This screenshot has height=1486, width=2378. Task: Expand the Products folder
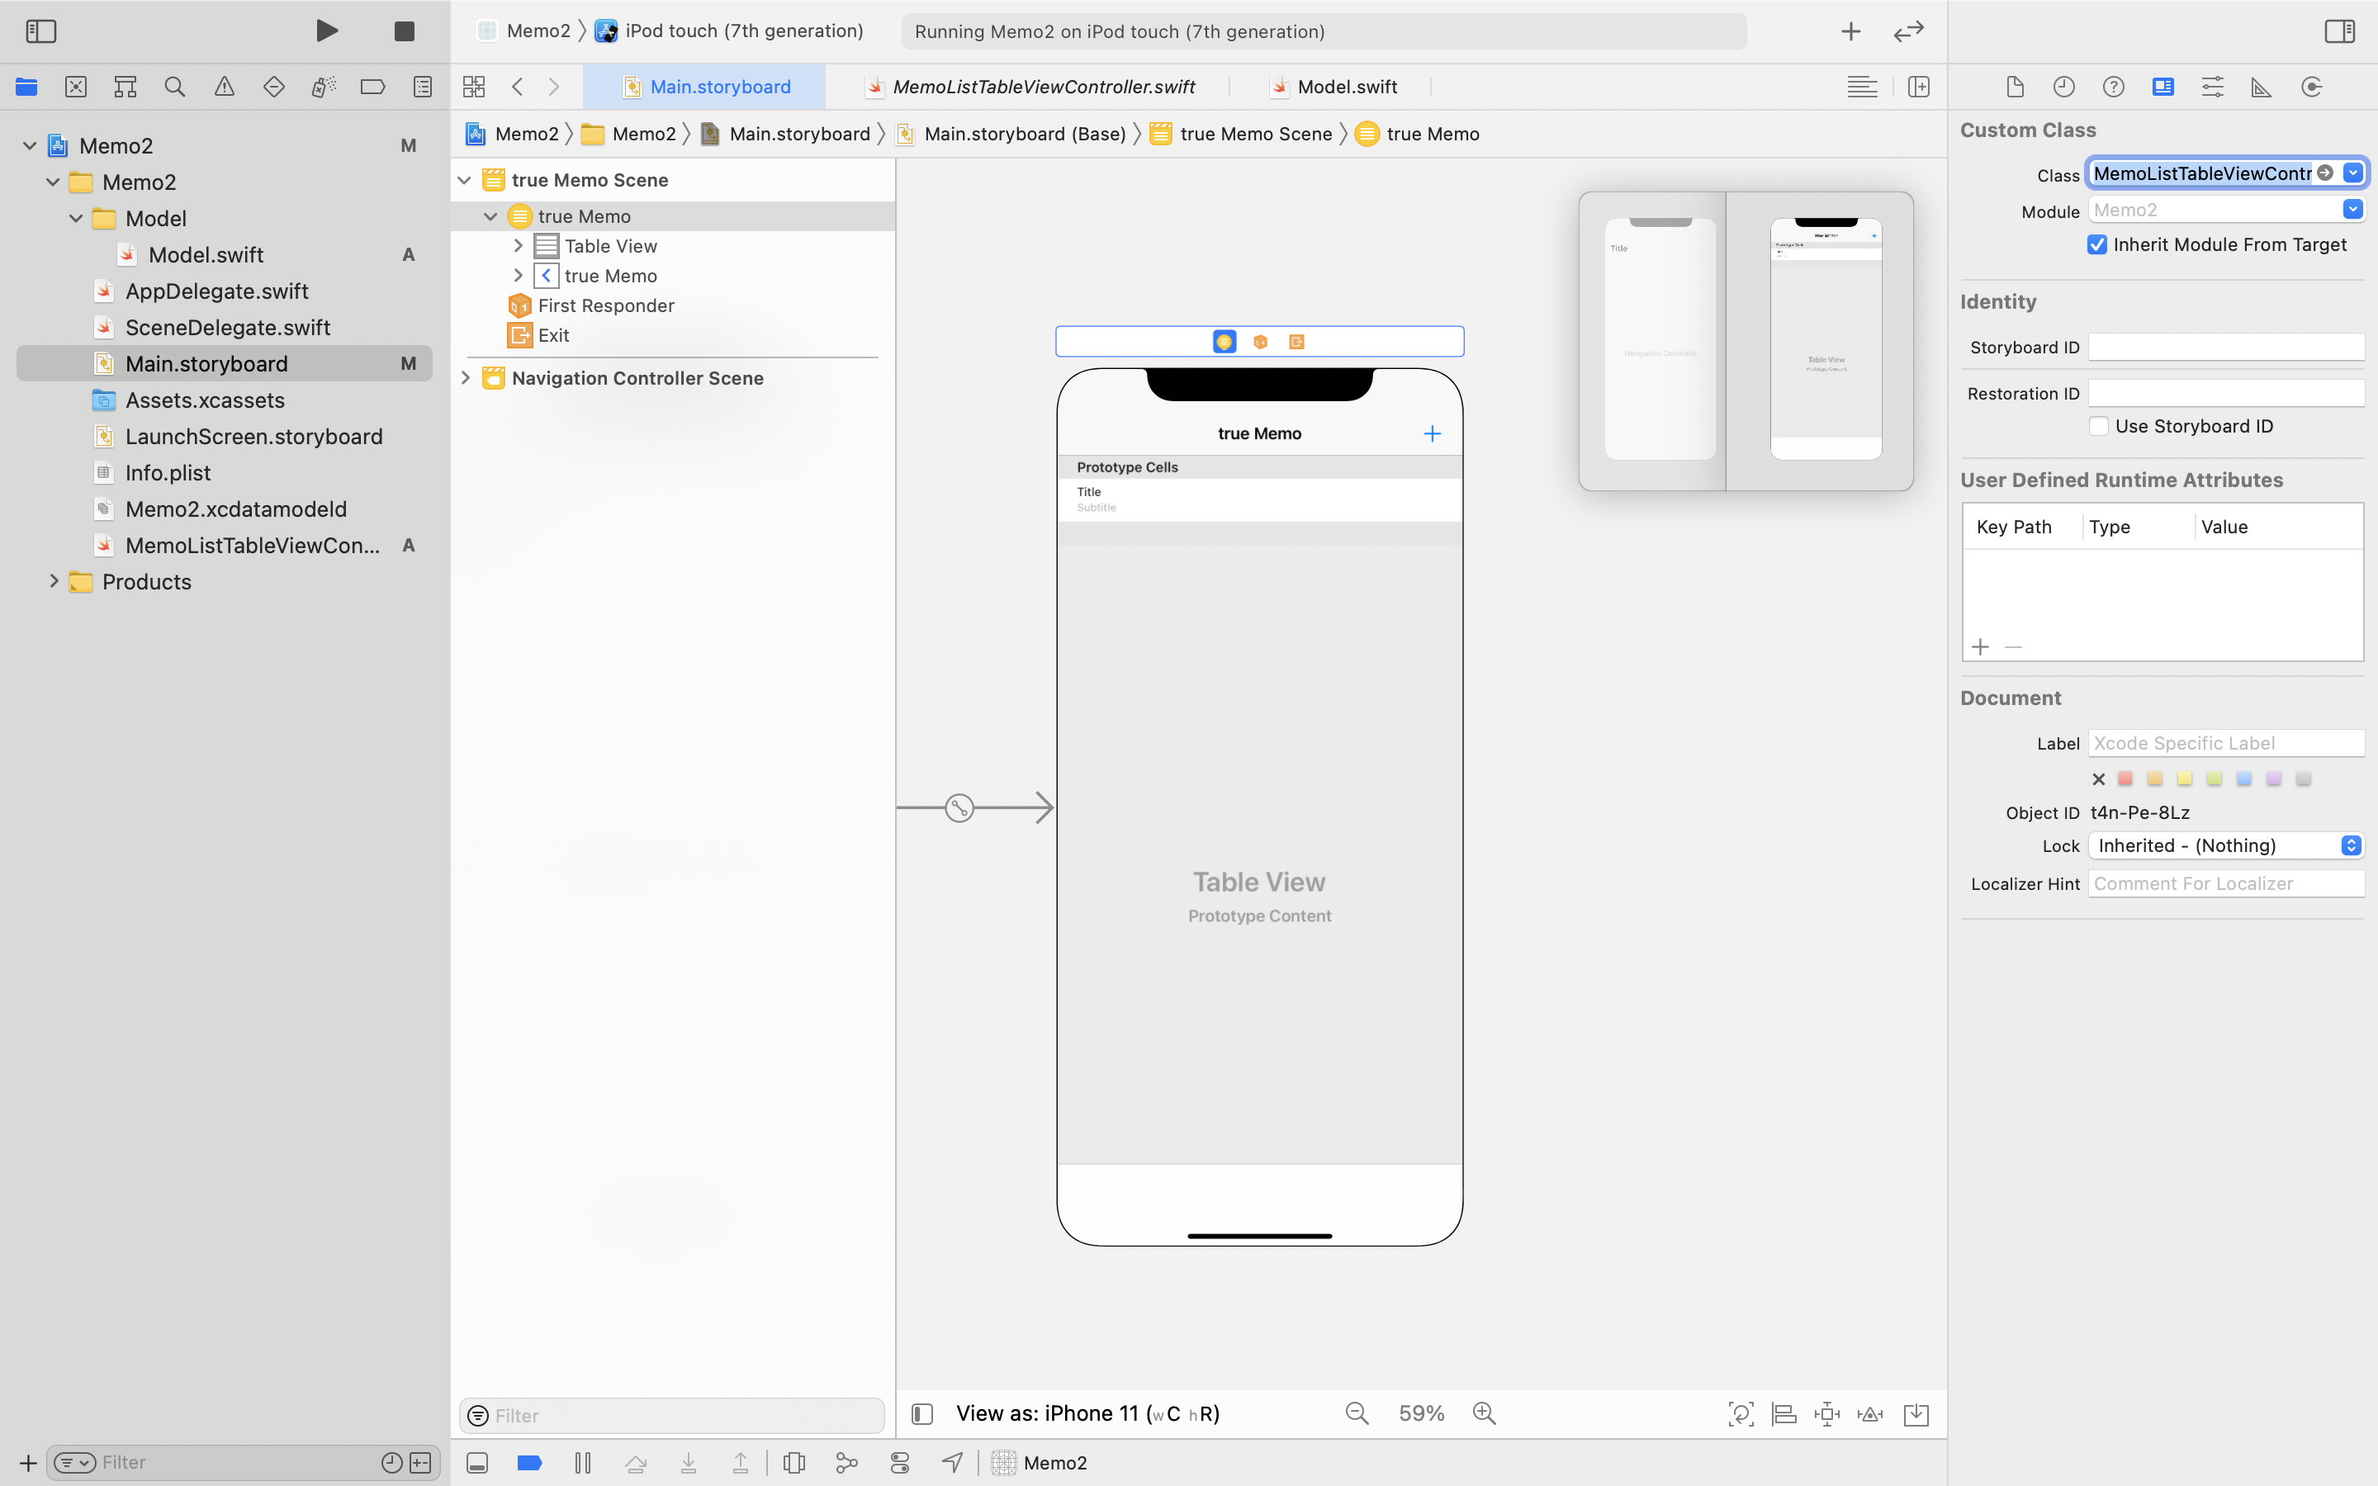coord(54,582)
